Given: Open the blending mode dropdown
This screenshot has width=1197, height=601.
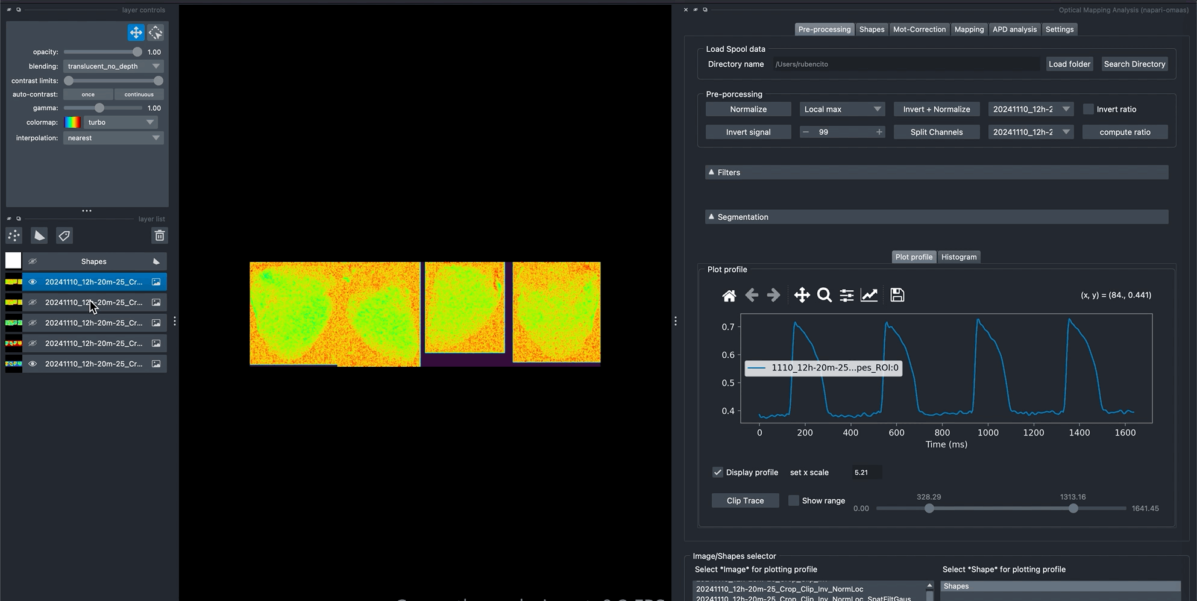Looking at the screenshot, I should [113, 66].
